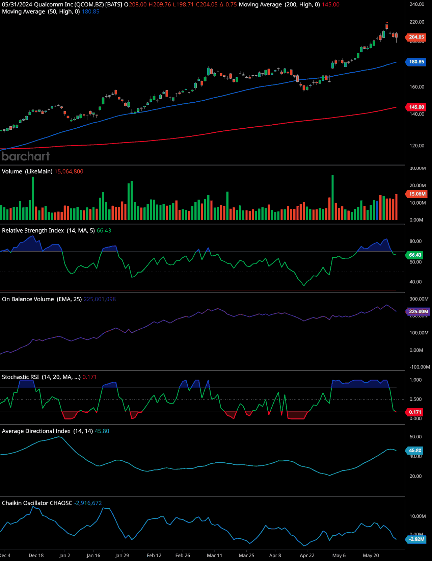Image resolution: width=432 pixels, height=561 pixels.
Task: Click the 120.00 price axis label
Action: click(x=417, y=146)
